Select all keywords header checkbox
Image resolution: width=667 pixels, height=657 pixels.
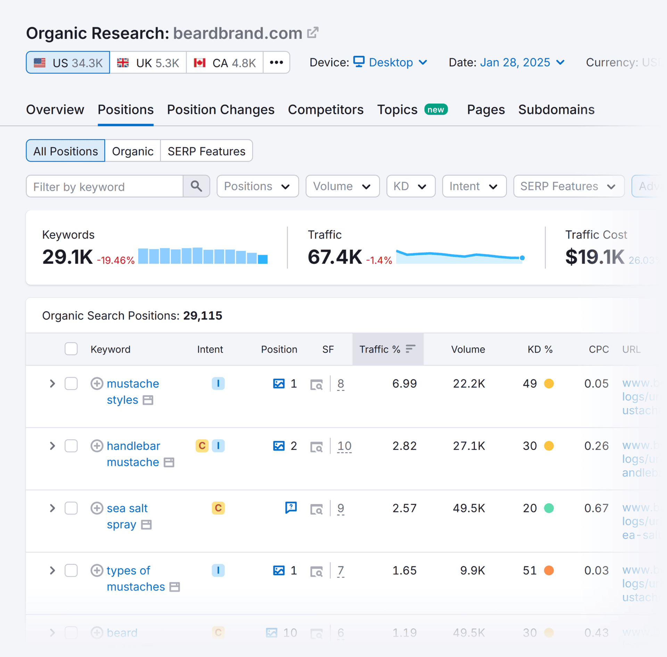[x=71, y=349]
